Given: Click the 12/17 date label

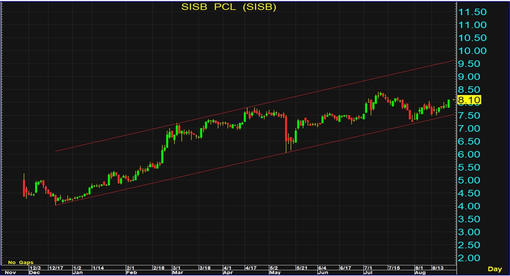Looking at the screenshot, I should pos(56,268).
